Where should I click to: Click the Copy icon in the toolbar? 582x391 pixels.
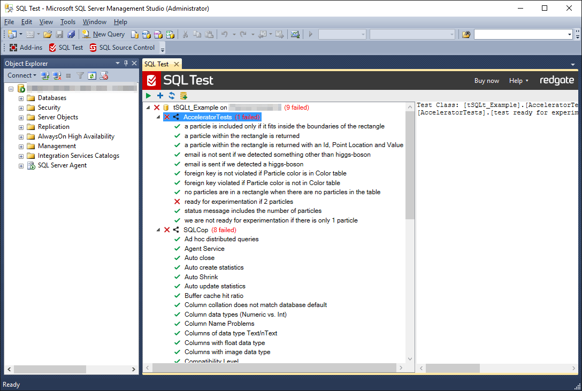coord(197,34)
